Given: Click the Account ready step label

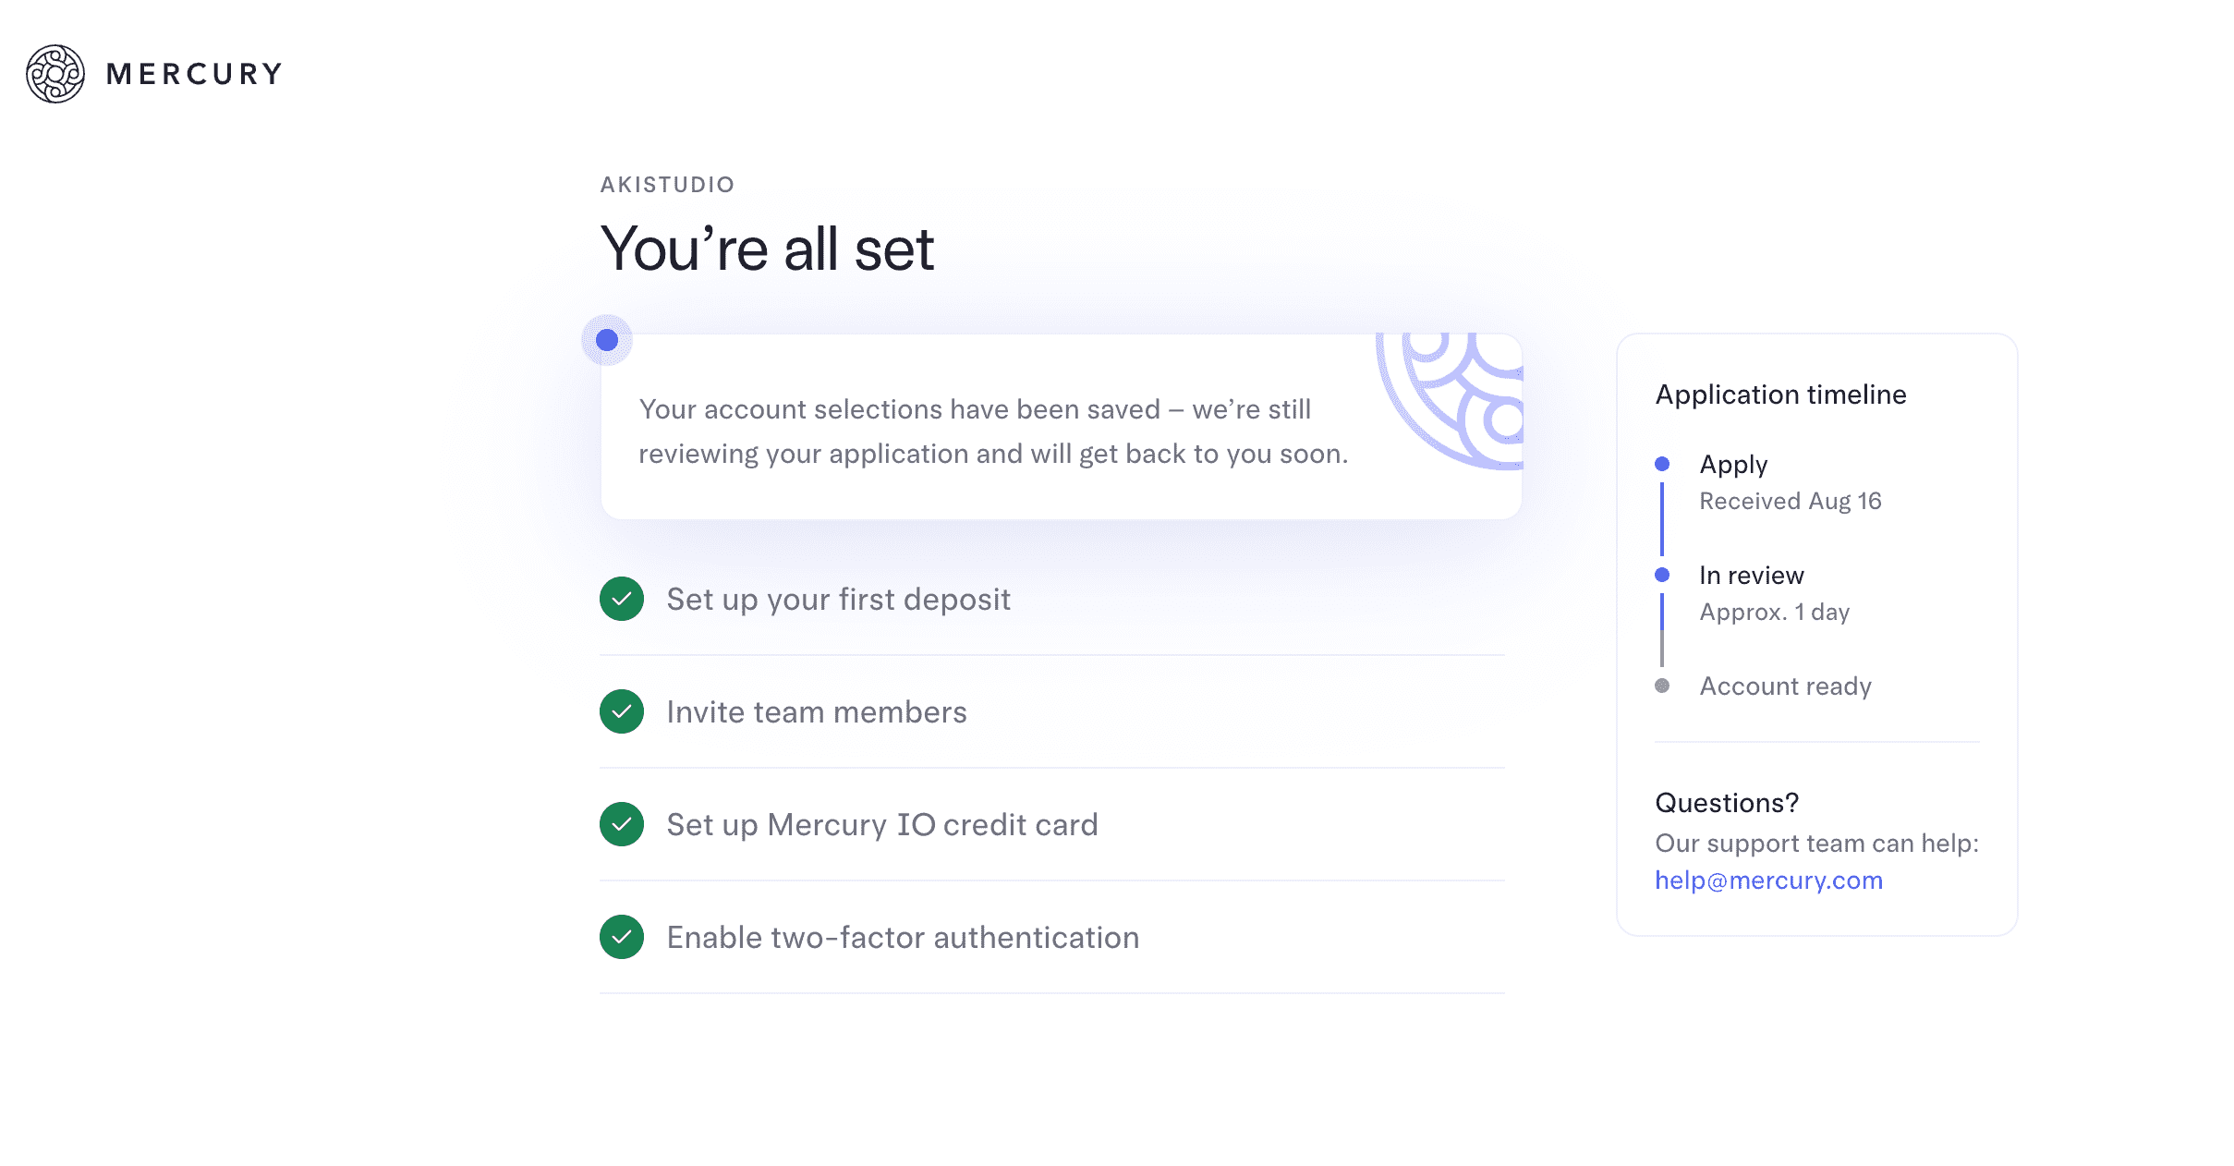Looking at the screenshot, I should click(x=1785, y=686).
